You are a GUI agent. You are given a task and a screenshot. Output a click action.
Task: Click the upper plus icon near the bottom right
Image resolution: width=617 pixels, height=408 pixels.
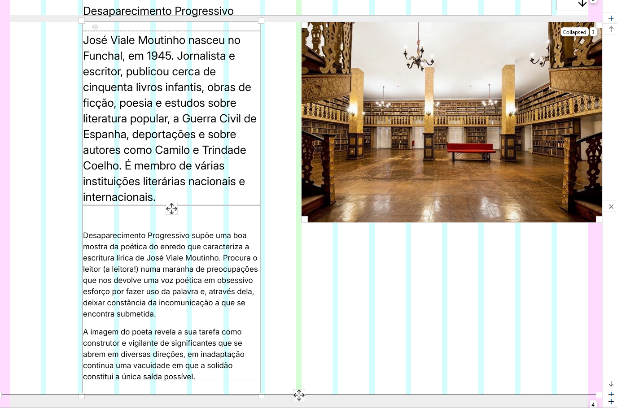(x=611, y=394)
